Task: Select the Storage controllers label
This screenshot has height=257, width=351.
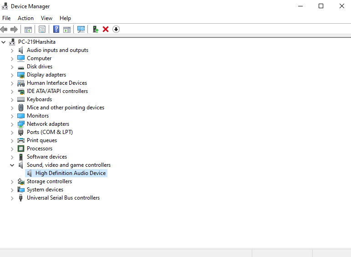Action: coord(50,181)
